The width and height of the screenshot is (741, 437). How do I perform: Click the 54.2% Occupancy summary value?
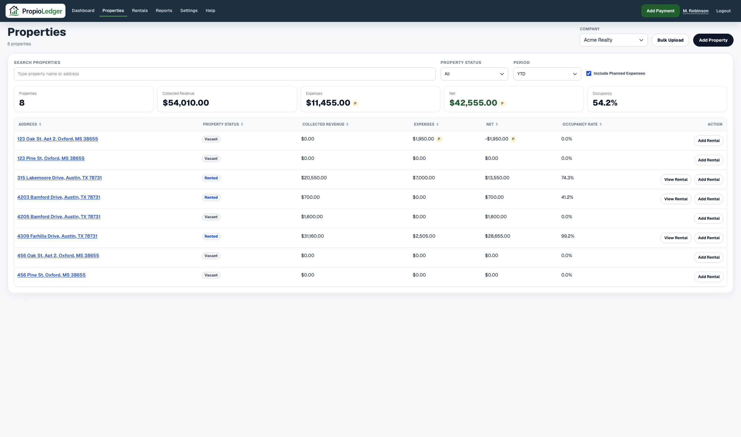[x=605, y=103]
